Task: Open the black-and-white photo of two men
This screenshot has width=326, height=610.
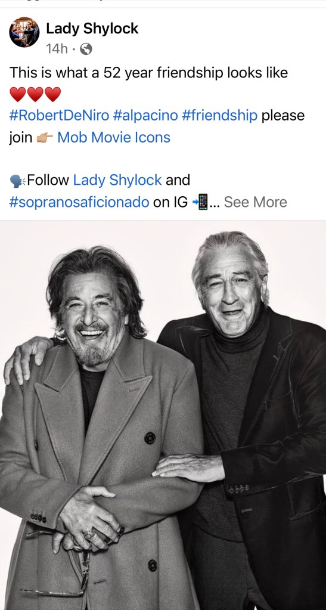Action: coord(163,415)
